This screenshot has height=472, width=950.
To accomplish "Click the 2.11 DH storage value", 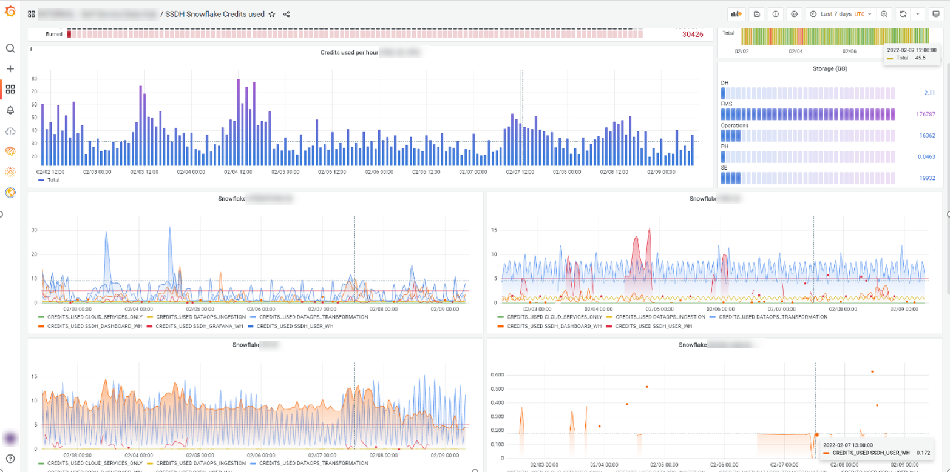I will (929, 93).
